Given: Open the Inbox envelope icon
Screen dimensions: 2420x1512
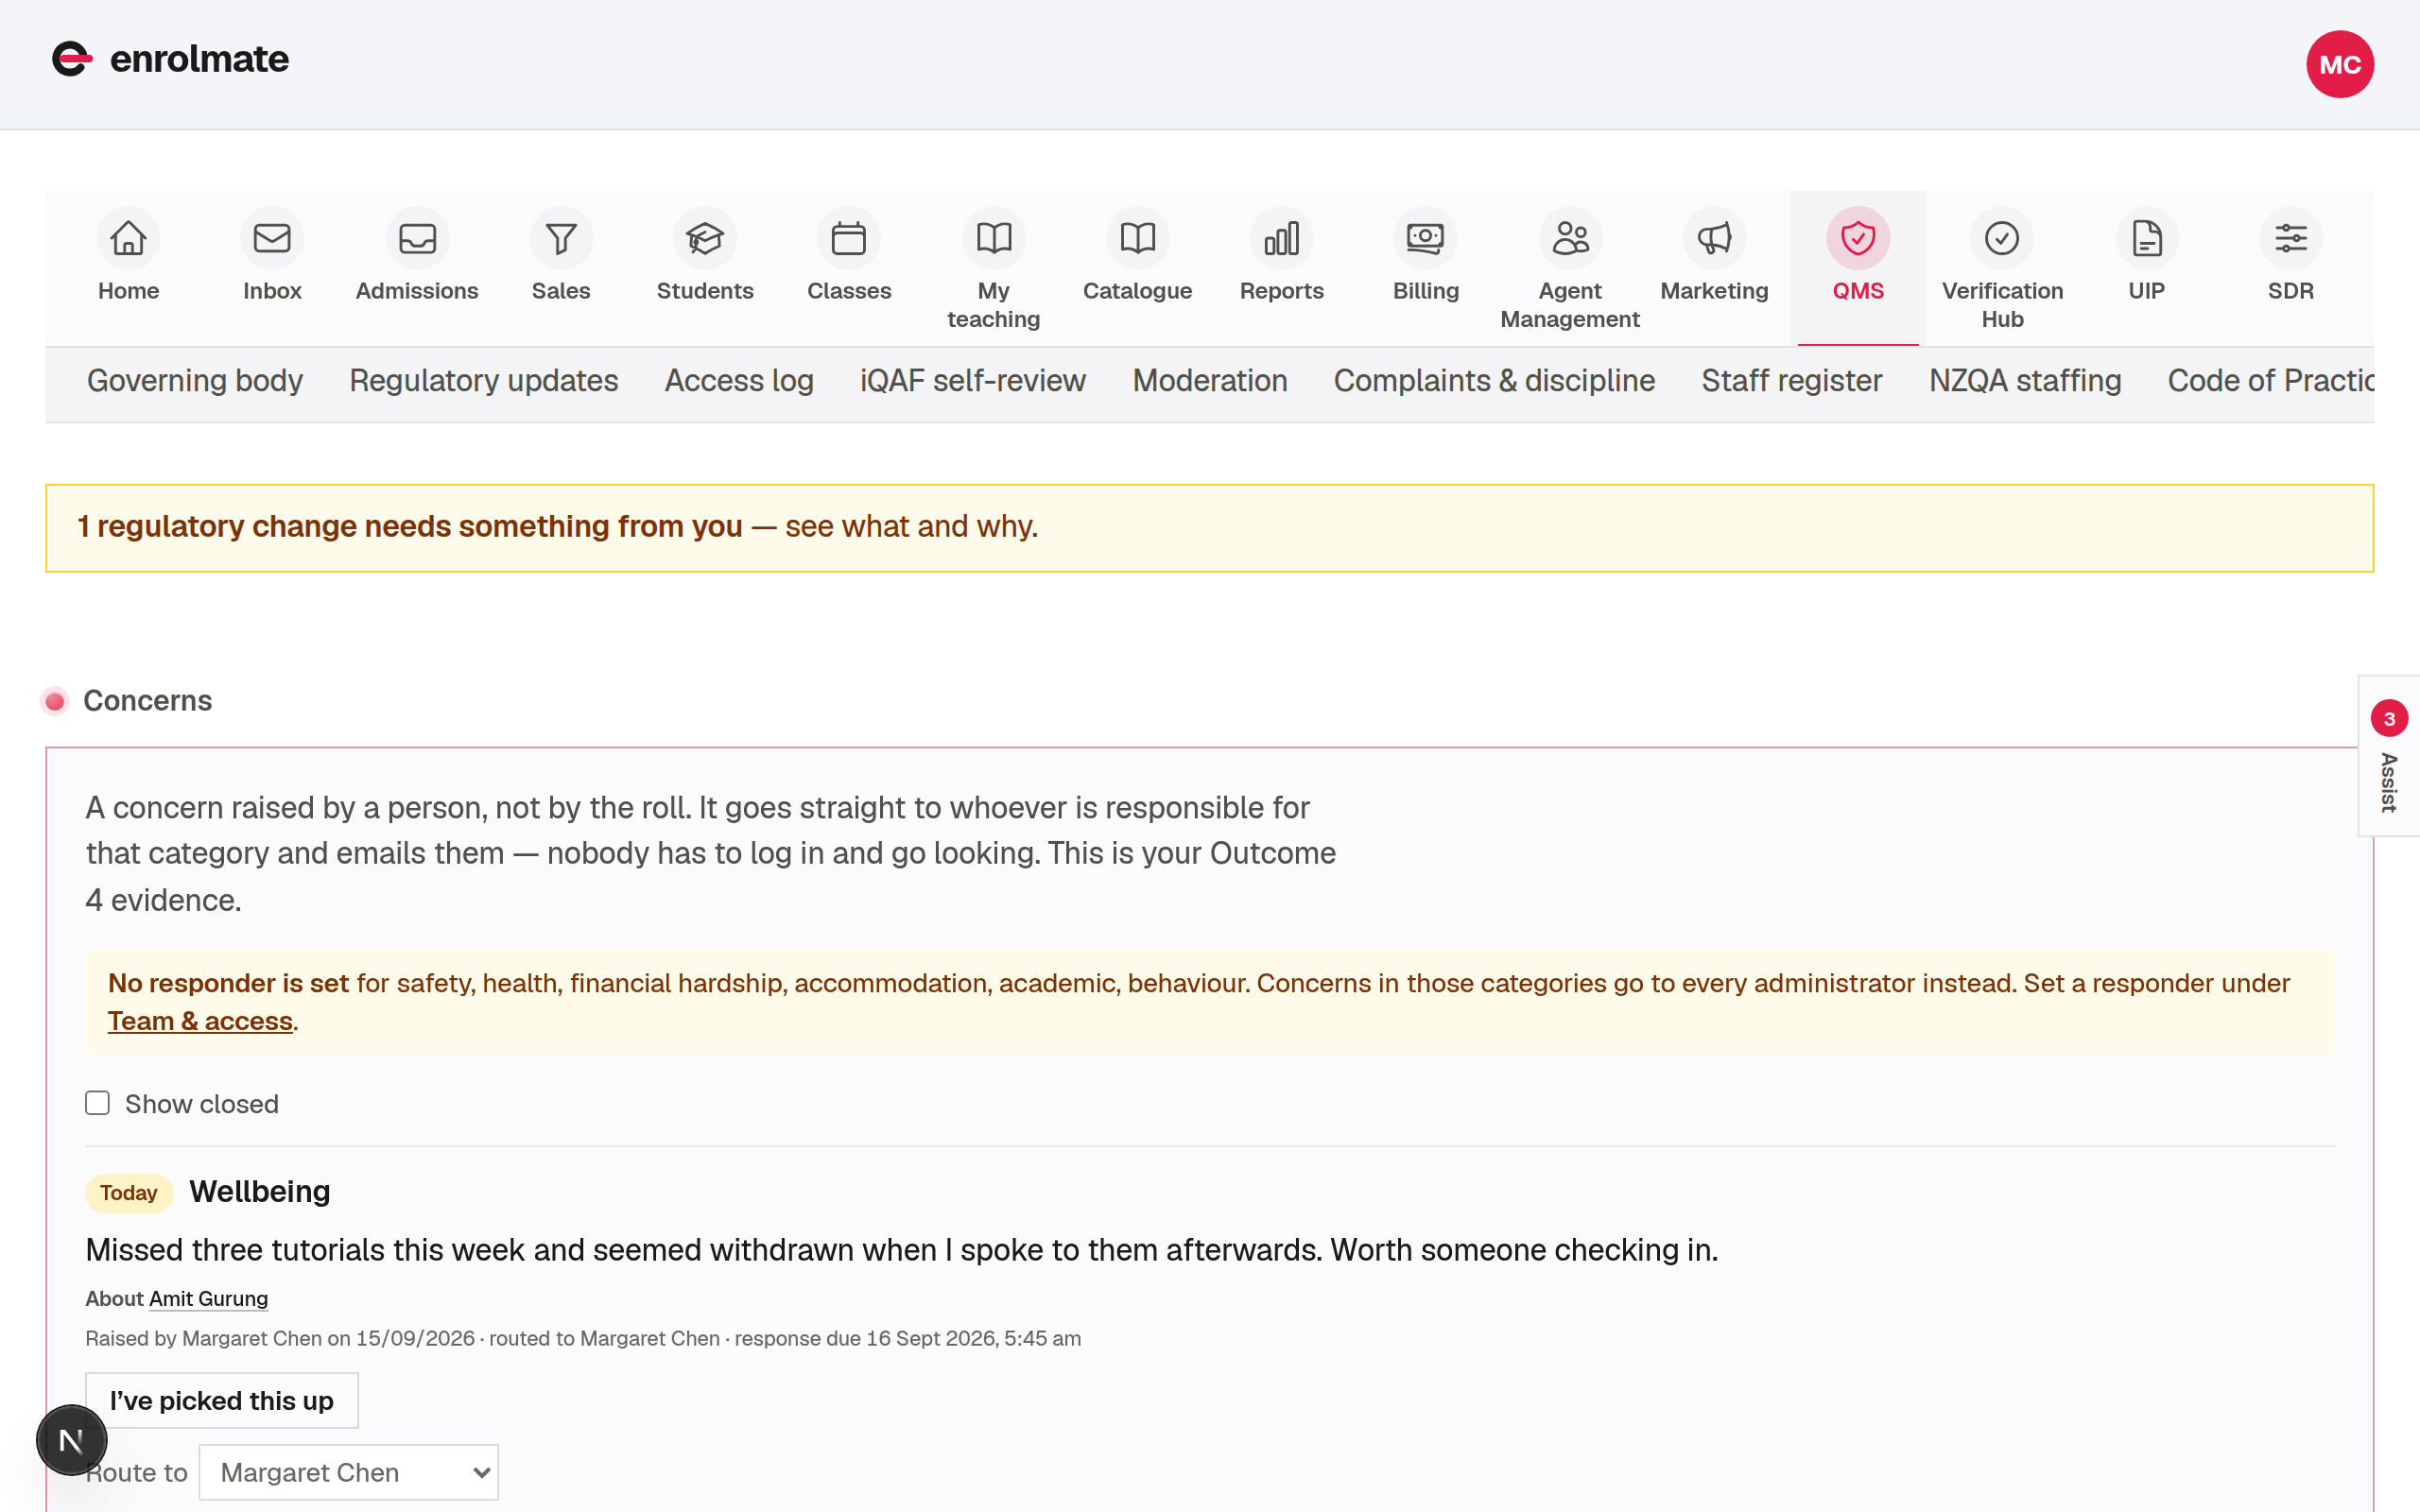Looking at the screenshot, I should coord(272,239).
